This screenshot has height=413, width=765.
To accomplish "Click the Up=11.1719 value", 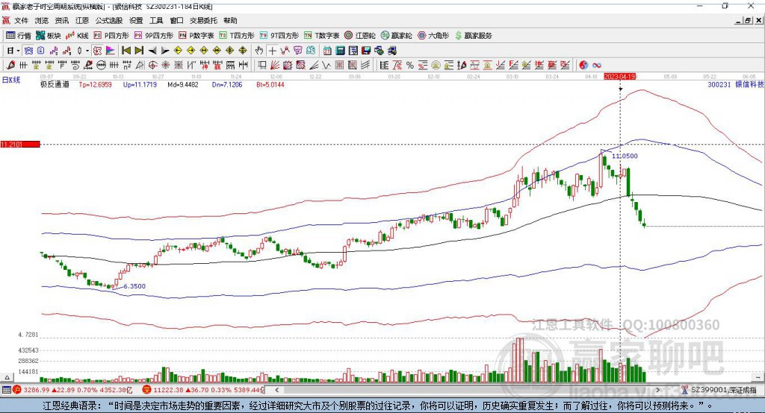I will tap(140, 84).
